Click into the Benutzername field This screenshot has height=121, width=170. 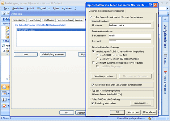pyautogui.click(x=130, y=35)
